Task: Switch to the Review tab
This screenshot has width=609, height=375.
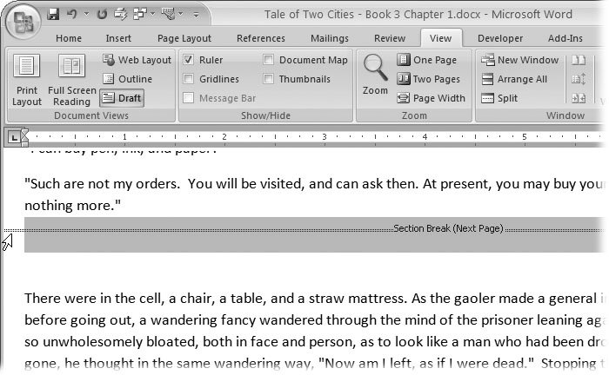Action: click(x=390, y=38)
